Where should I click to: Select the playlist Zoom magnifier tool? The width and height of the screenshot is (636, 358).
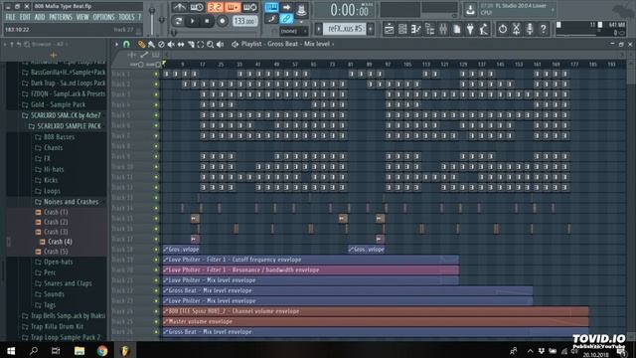click(210, 44)
